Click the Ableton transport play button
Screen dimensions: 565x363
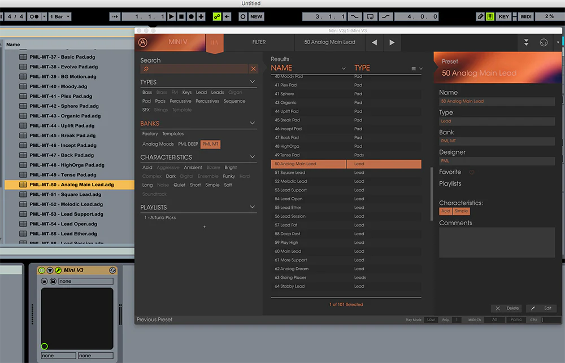point(172,16)
